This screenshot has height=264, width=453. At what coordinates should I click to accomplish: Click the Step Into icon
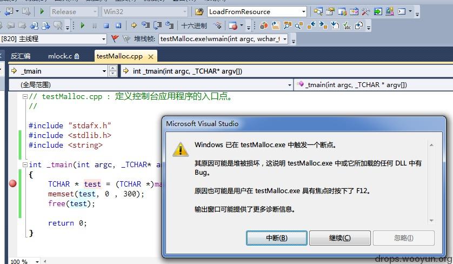(145, 25)
